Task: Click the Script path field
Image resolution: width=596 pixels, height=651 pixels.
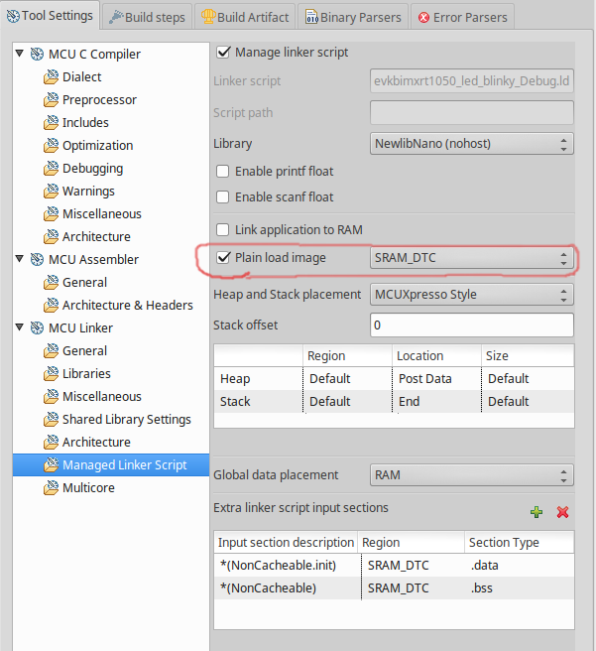Action: (472, 112)
